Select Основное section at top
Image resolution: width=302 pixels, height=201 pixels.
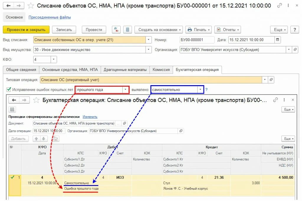click(14, 17)
